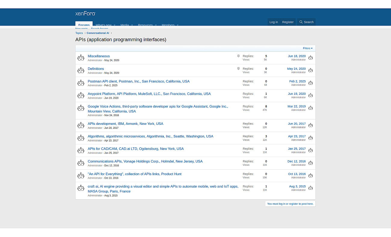Open author avatar beside Google Voice Actions thread
The image size is (391, 237).
(x=81, y=108)
